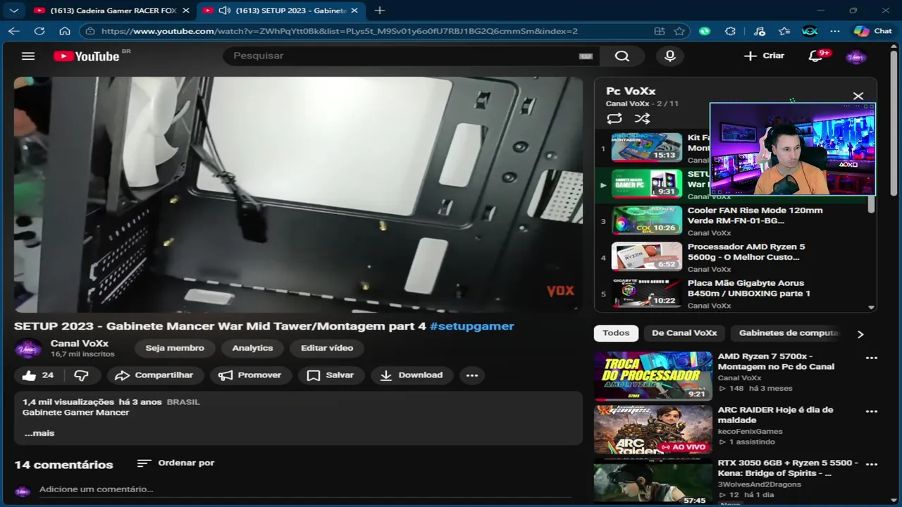Open the on-screen keyboard in search box

pyautogui.click(x=586, y=56)
